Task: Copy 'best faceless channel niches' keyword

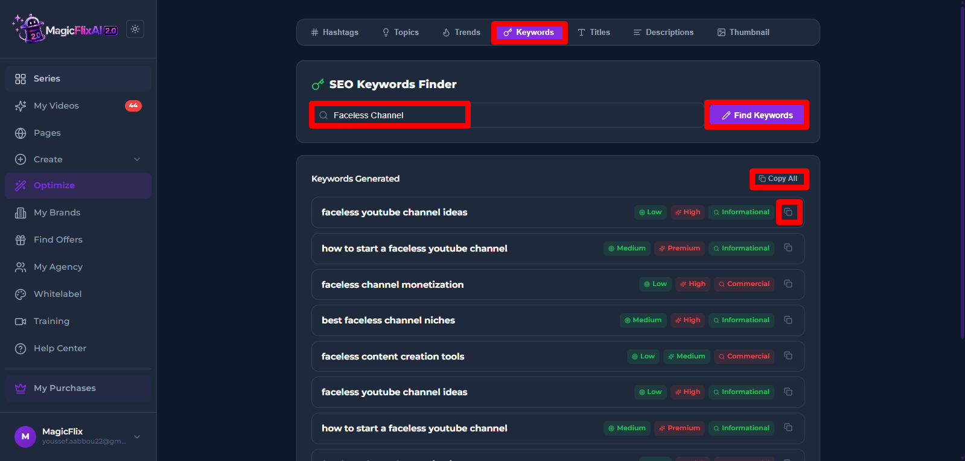Action: point(788,320)
